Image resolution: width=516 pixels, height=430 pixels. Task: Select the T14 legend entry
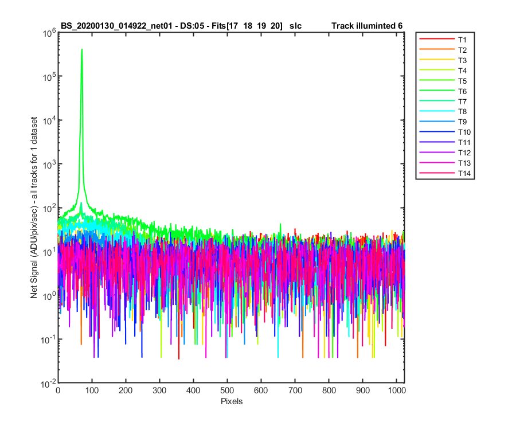[x=445, y=173]
